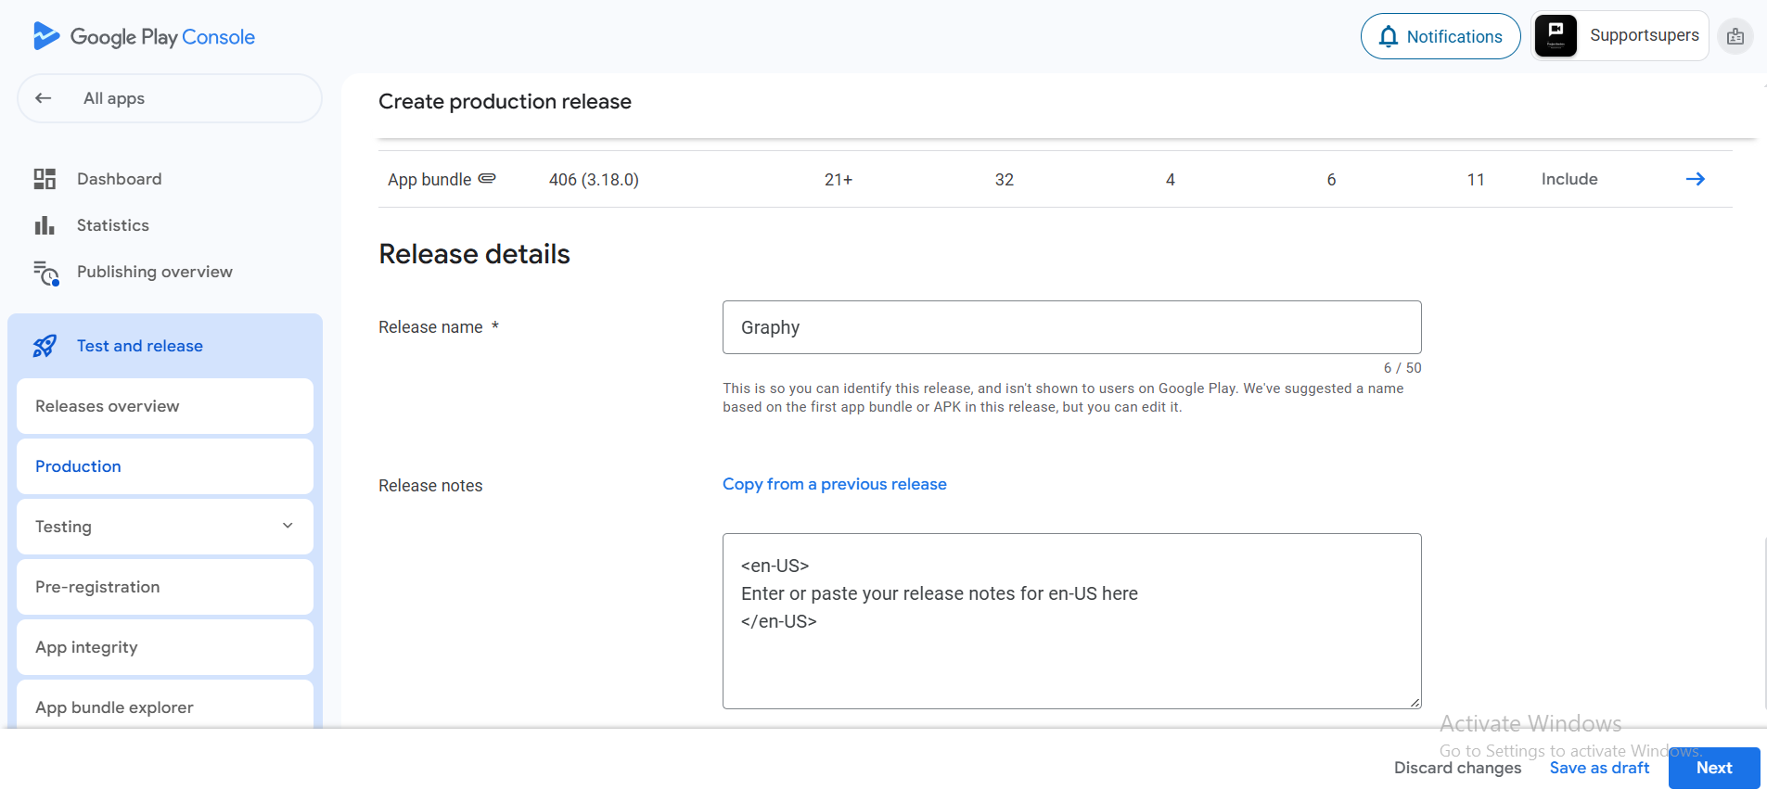
Task: Click the Test and release rocket icon
Action: click(45, 346)
